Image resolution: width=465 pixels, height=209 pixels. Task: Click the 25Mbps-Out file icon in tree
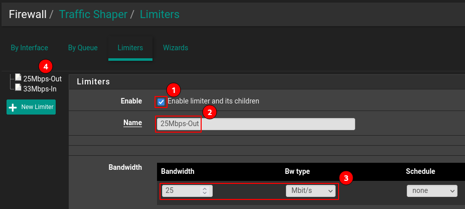(x=19, y=78)
